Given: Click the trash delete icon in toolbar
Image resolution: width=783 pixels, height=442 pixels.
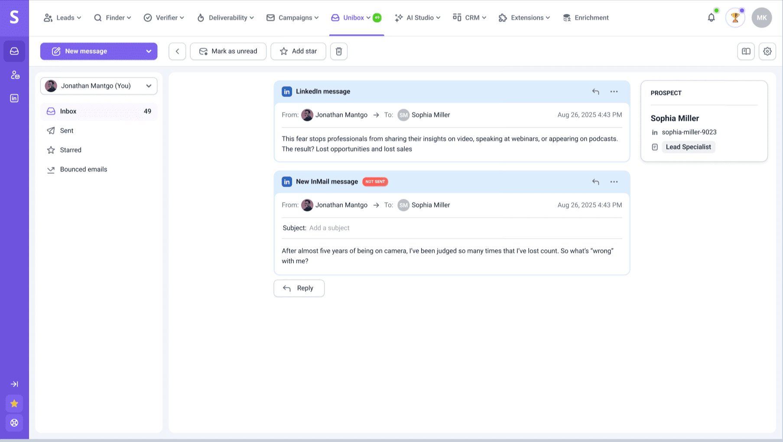Looking at the screenshot, I should (x=339, y=51).
